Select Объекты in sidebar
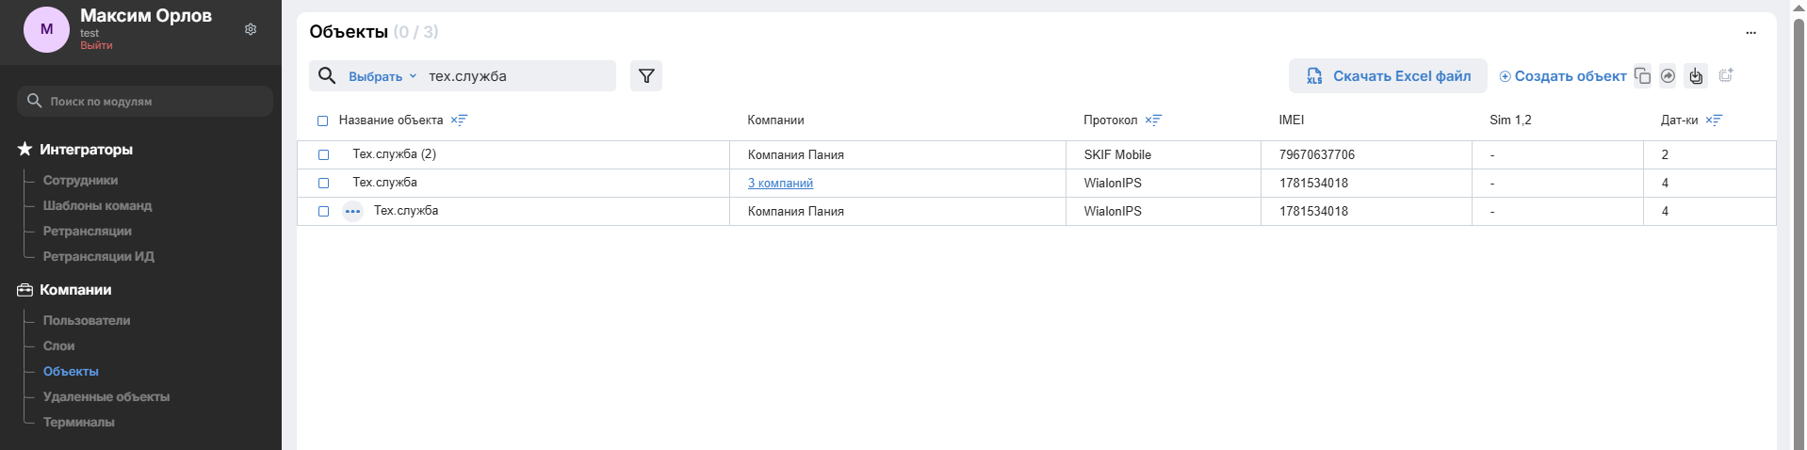The image size is (1807, 450). [x=71, y=371]
